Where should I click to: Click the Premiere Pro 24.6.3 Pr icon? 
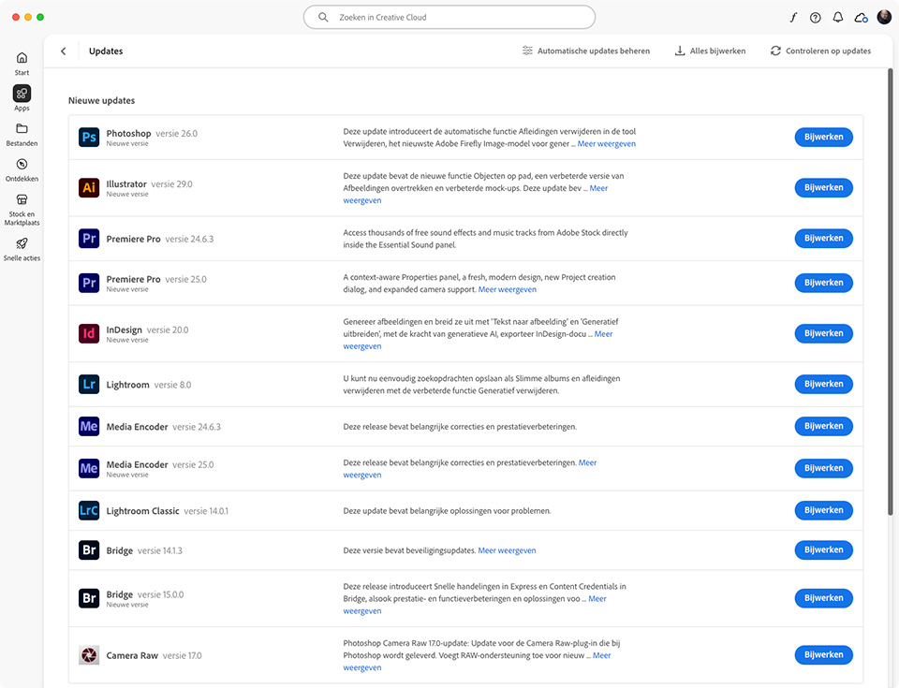point(89,238)
